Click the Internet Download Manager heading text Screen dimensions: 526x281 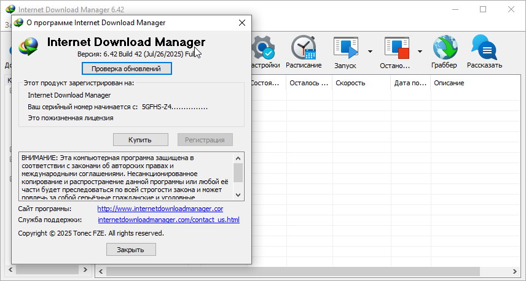click(126, 42)
